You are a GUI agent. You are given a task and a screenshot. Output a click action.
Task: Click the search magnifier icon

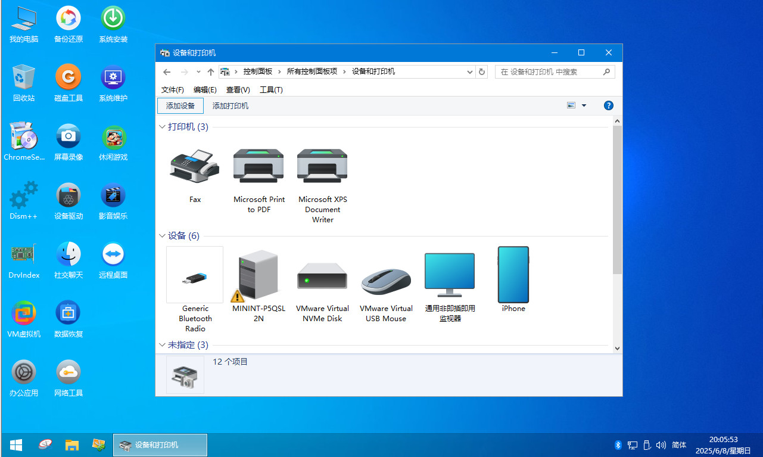tap(607, 71)
